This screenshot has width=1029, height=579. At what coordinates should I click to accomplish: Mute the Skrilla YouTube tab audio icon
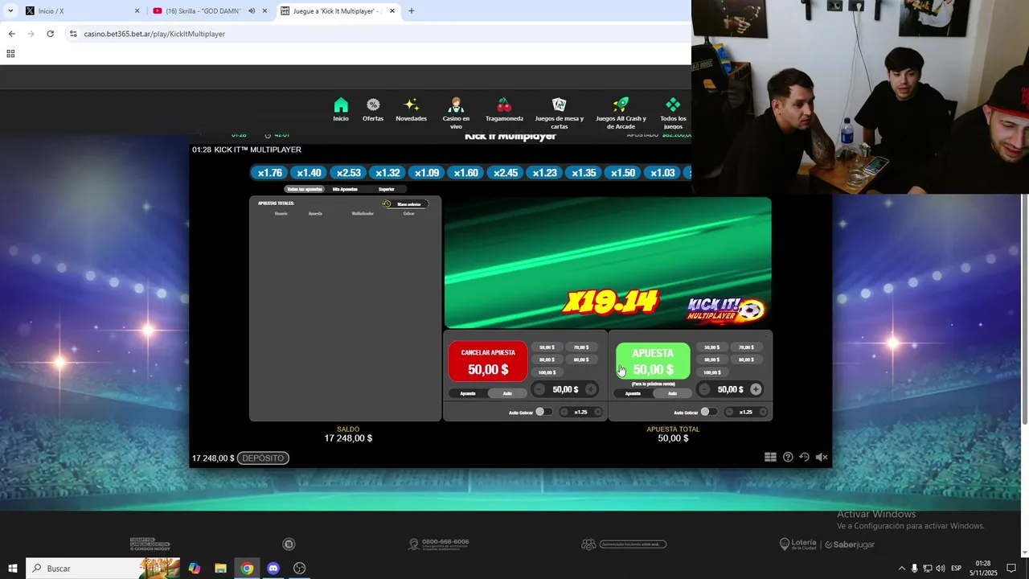252,11
